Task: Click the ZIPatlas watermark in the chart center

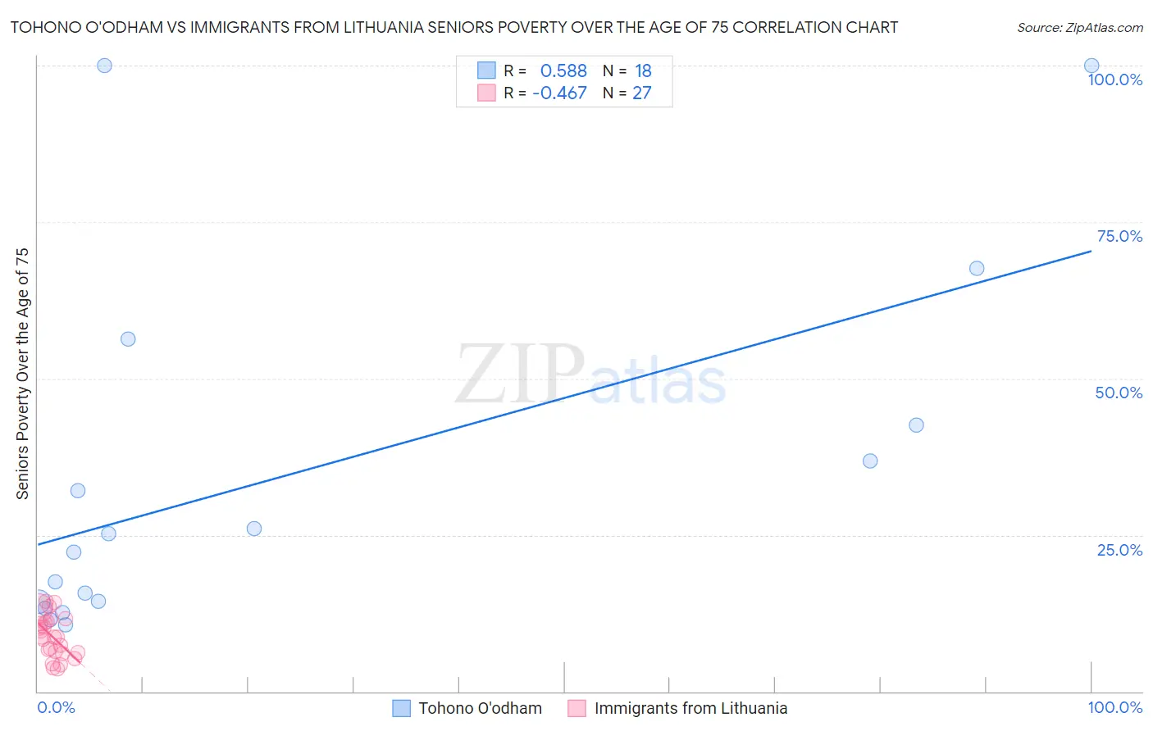Action: 590,376
